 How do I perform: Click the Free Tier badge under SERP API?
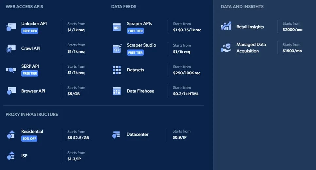[x=30, y=73]
